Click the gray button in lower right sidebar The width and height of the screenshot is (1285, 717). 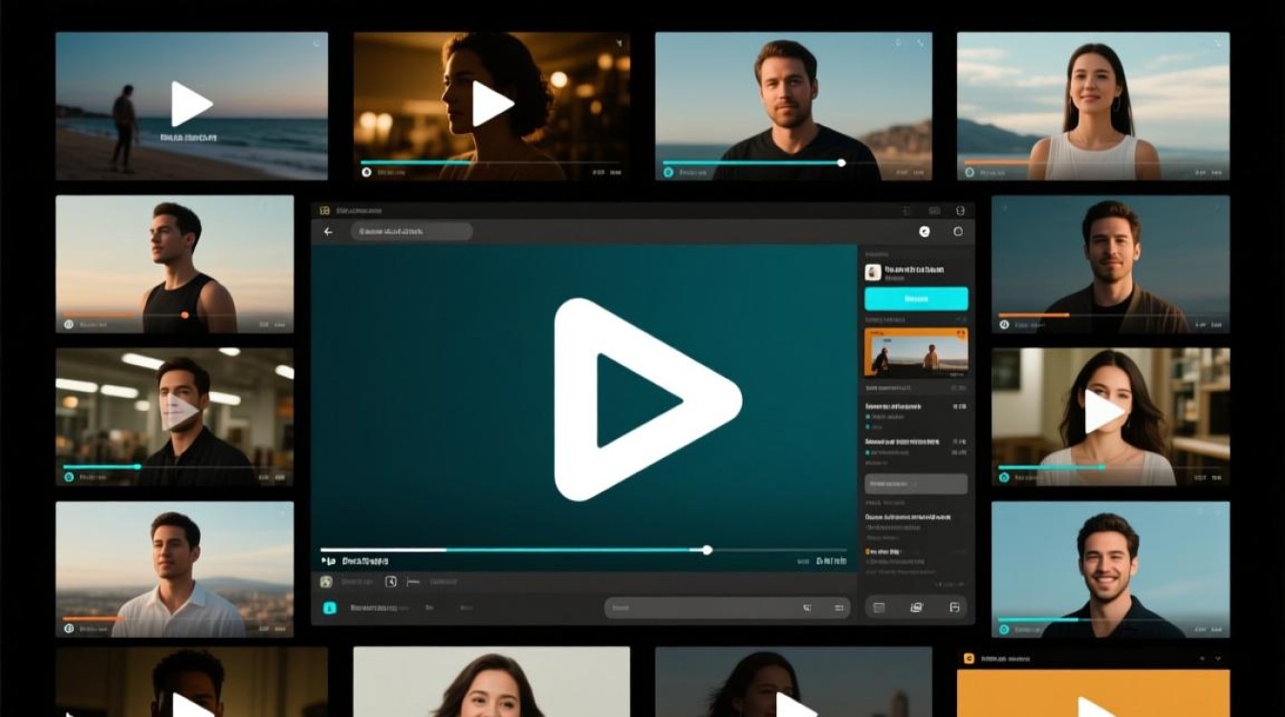(x=916, y=484)
